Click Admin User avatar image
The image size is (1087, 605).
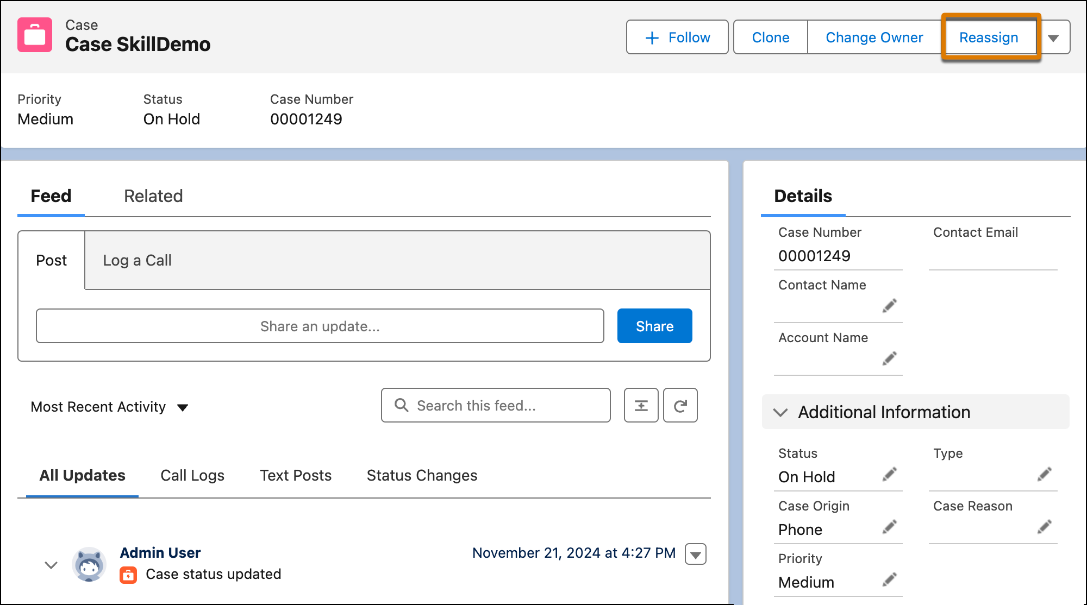coord(89,564)
